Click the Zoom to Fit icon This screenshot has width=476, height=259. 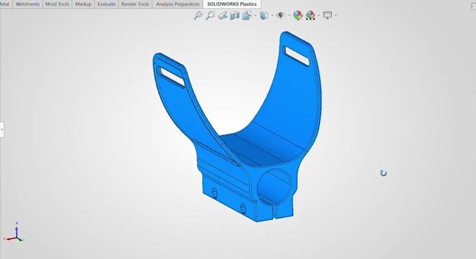[198, 15]
